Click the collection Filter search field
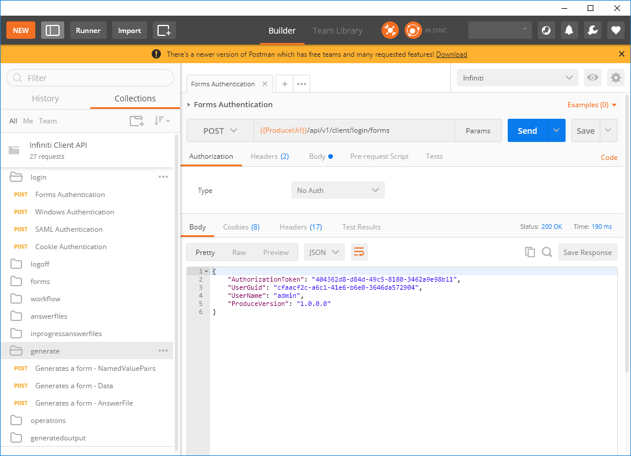The height and width of the screenshot is (456, 631). [90, 78]
